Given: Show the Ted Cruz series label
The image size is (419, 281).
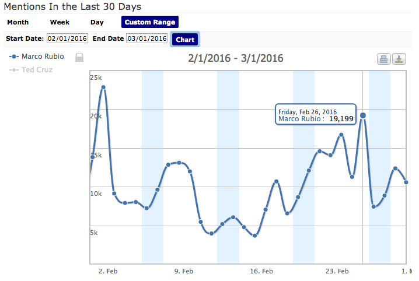Looking at the screenshot, I should 37,70.
